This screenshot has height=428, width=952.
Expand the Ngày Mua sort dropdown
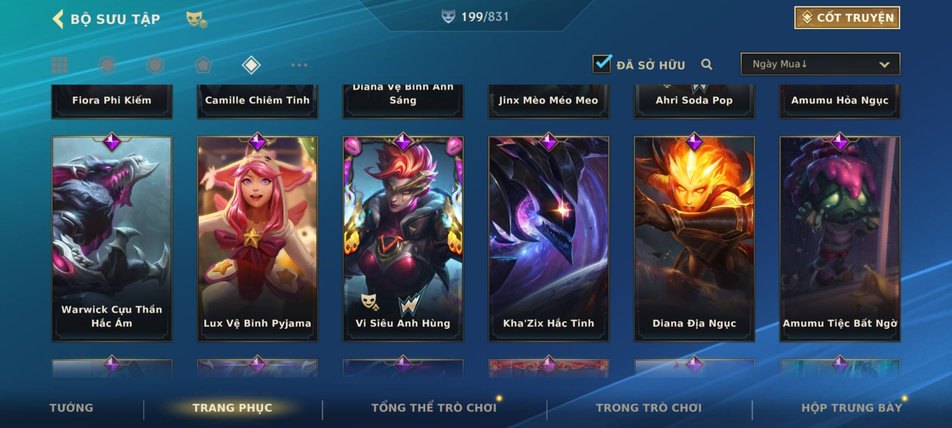pyautogui.click(x=820, y=64)
